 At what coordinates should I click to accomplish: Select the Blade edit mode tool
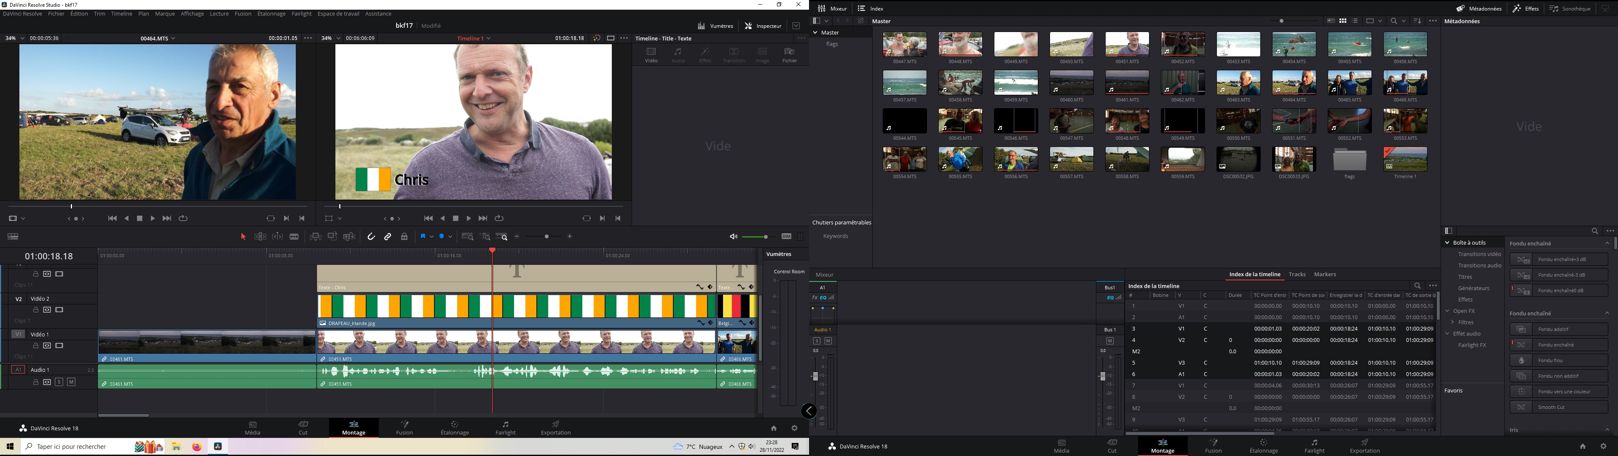point(294,237)
